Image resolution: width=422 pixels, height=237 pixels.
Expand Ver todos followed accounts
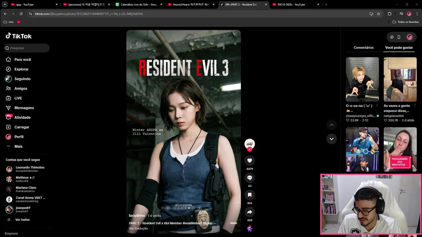pyautogui.click(x=18, y=220)
